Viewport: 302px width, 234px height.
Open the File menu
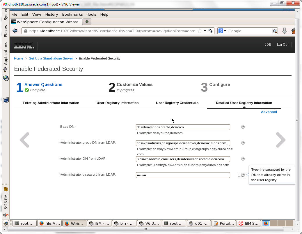[x=14, y=15]
